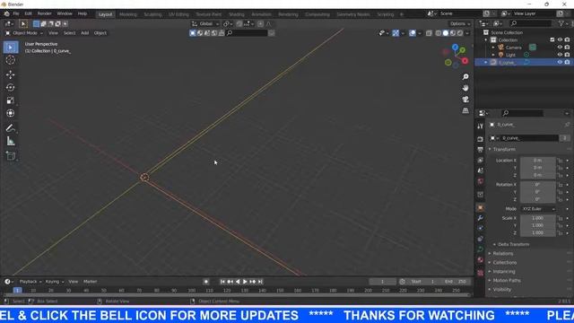Open the viewport Object menu

click(x=100, y=33)
